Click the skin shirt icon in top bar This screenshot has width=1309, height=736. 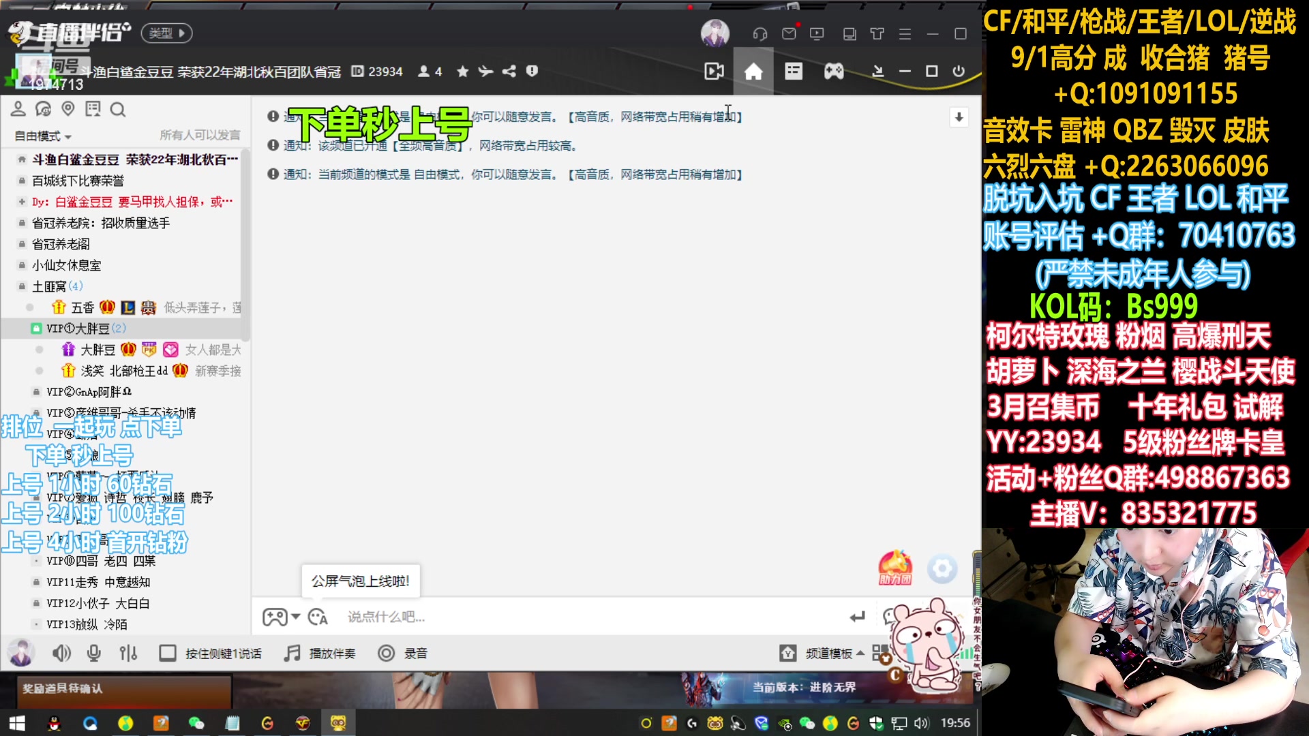(x=877, y=33)
